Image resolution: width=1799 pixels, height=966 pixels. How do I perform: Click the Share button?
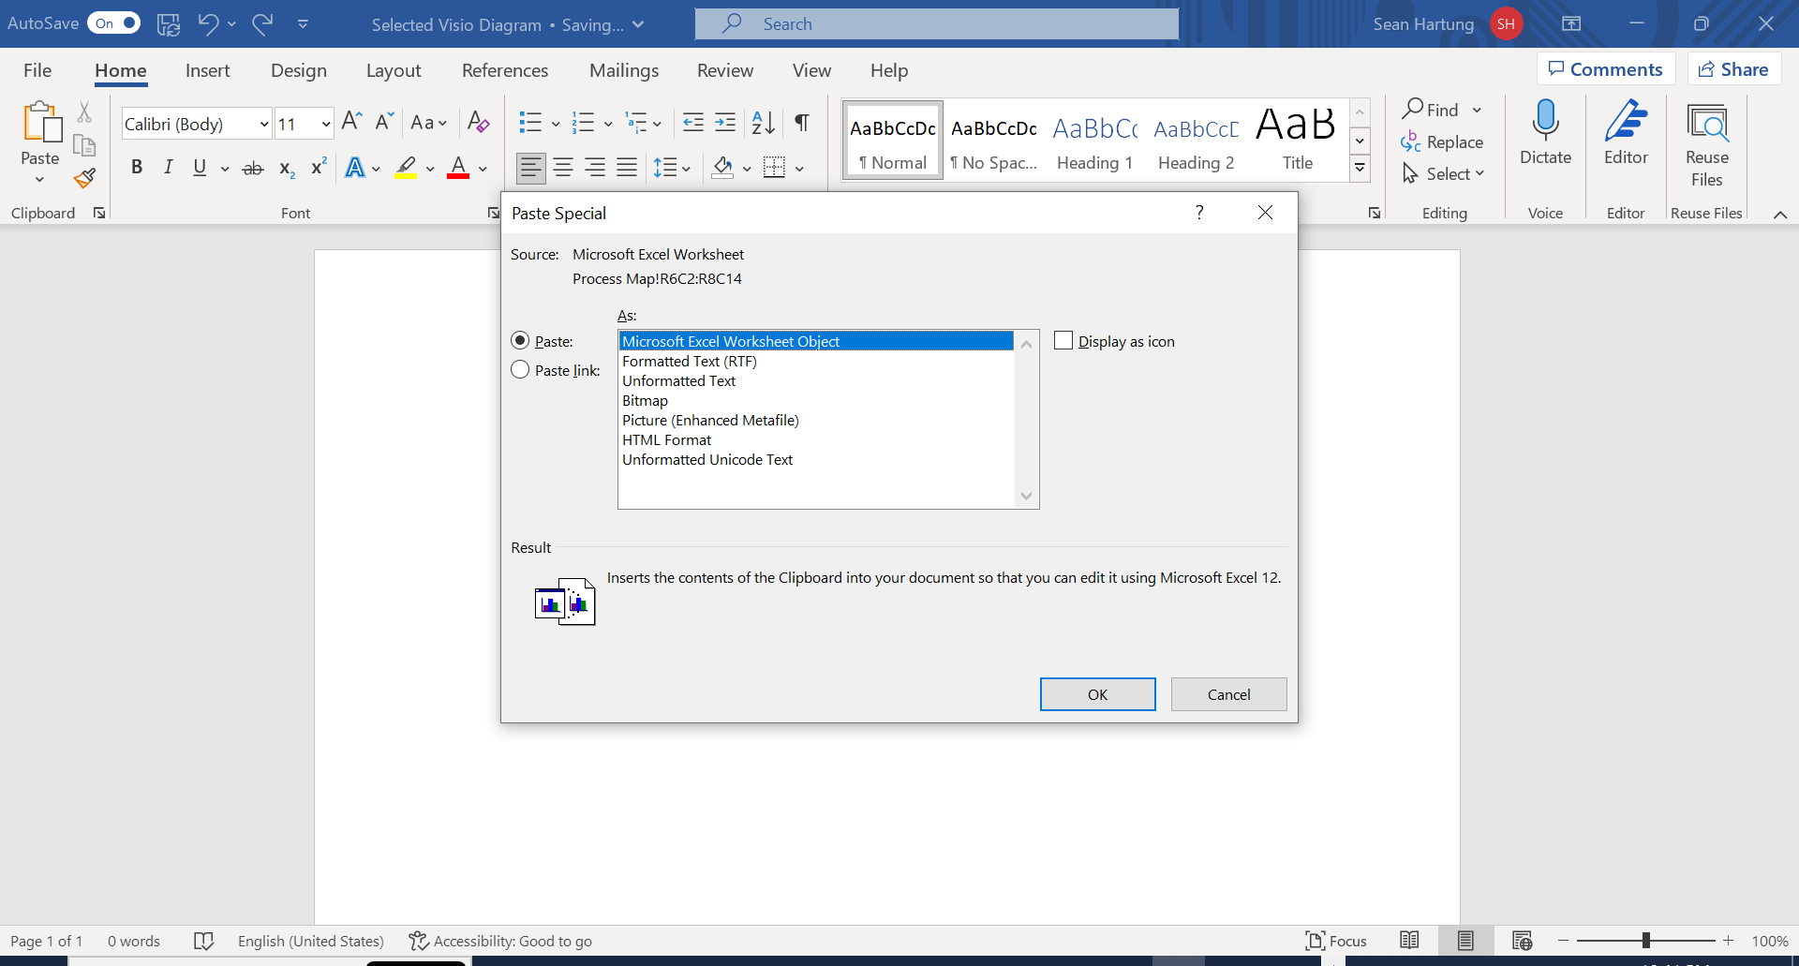click(x=1734, y=69)
